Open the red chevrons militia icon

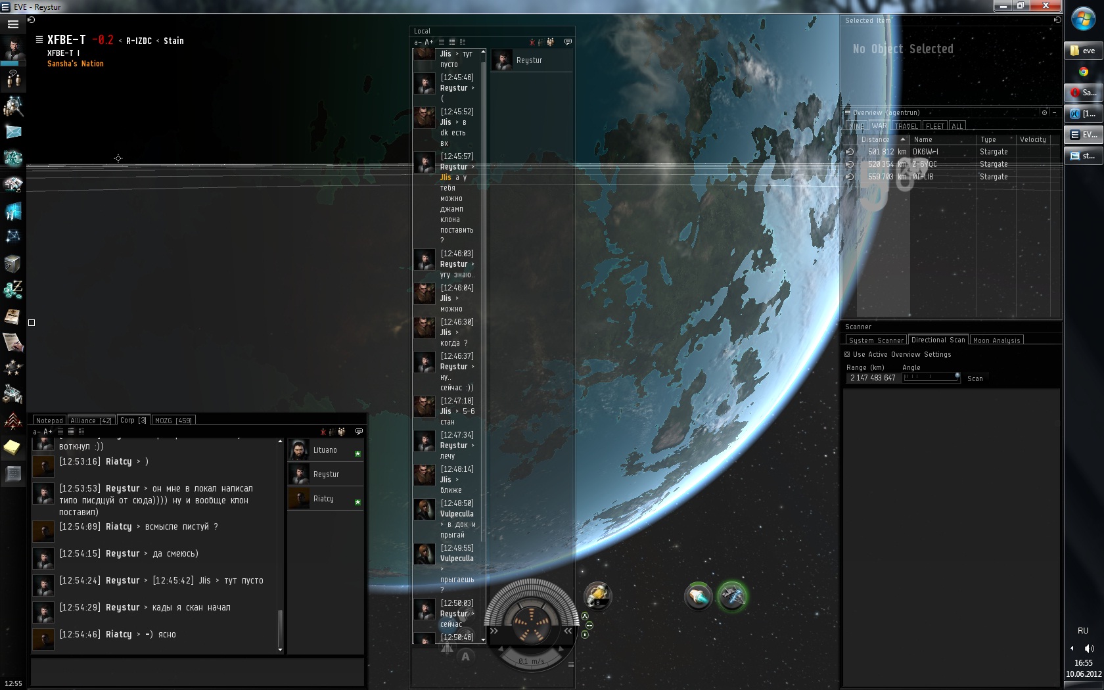pos(12,421)
